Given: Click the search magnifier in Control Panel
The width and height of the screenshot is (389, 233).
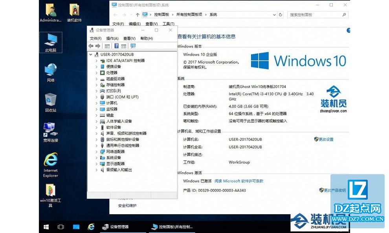Looking at the screenshot, I should pos(344,15).
